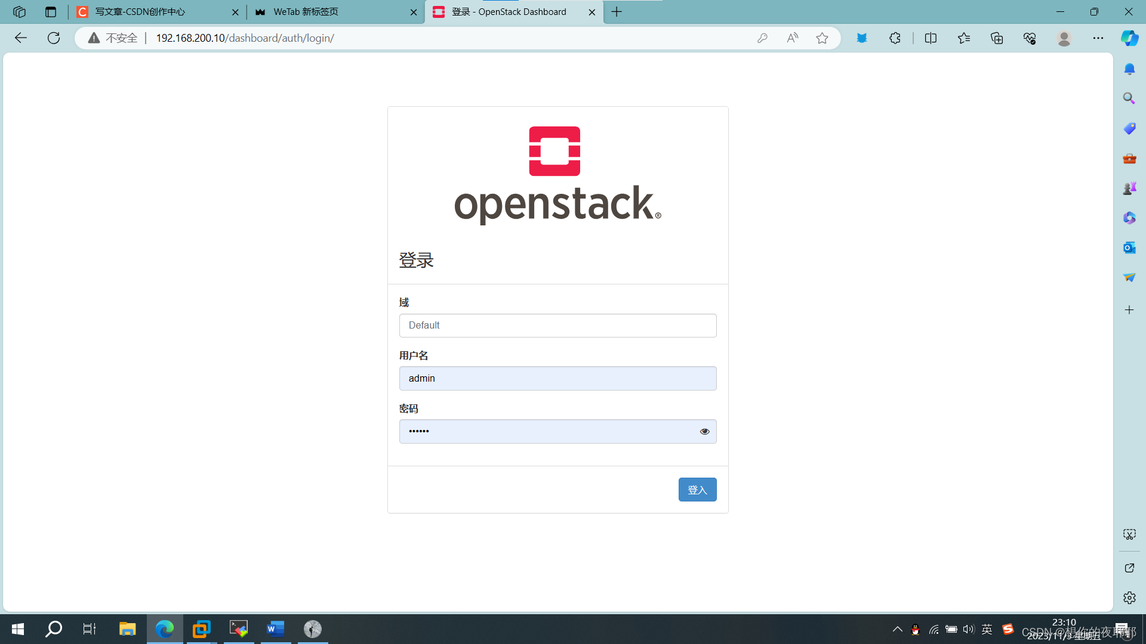Viewport: 1146px width, 644px height.
Task: Select the OpenStack Dashboard tab
Action: pyautogui.click(x=515, y=12)
